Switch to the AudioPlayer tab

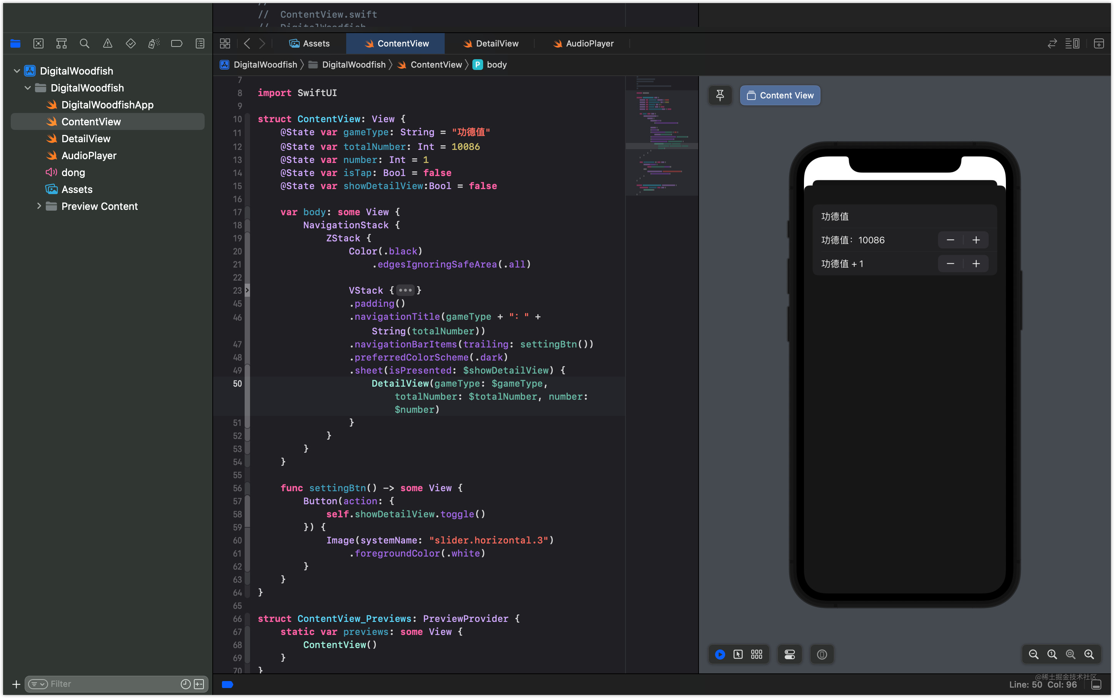[583, 43]
